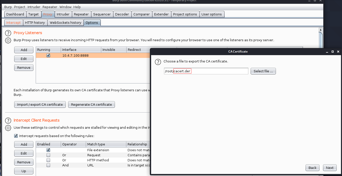This screenshot has height=176, width=342.
Task: Click the Invisible column header
Action: click(x=114, y=50)
